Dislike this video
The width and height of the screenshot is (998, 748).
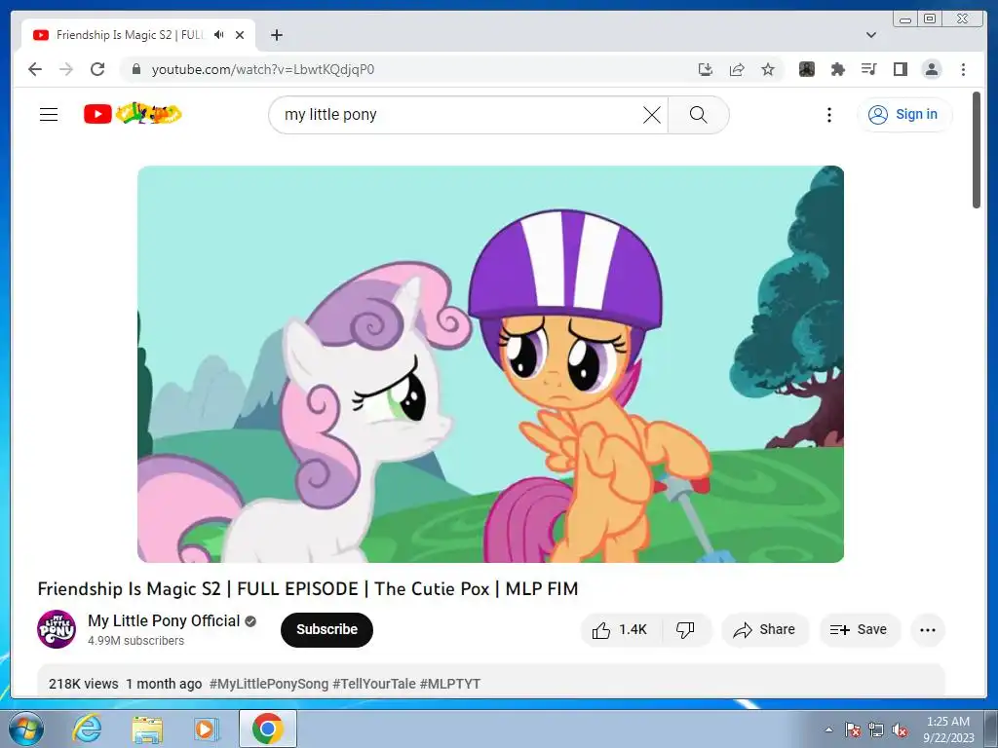point(685,630)
